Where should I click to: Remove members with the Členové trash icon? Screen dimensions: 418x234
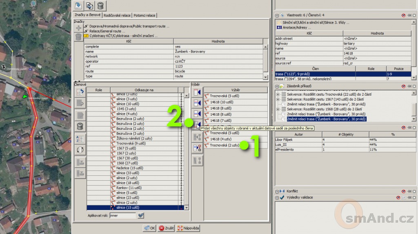80,126
